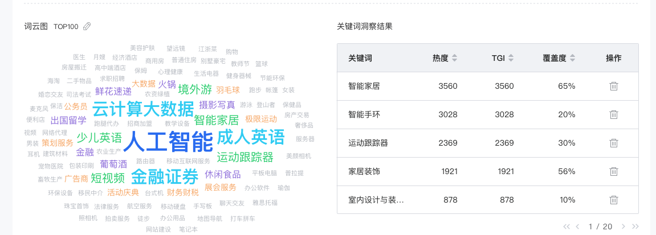This screenshot has height=235, width=656.
Task: Click the 关键词 column header
Action: 360,58
